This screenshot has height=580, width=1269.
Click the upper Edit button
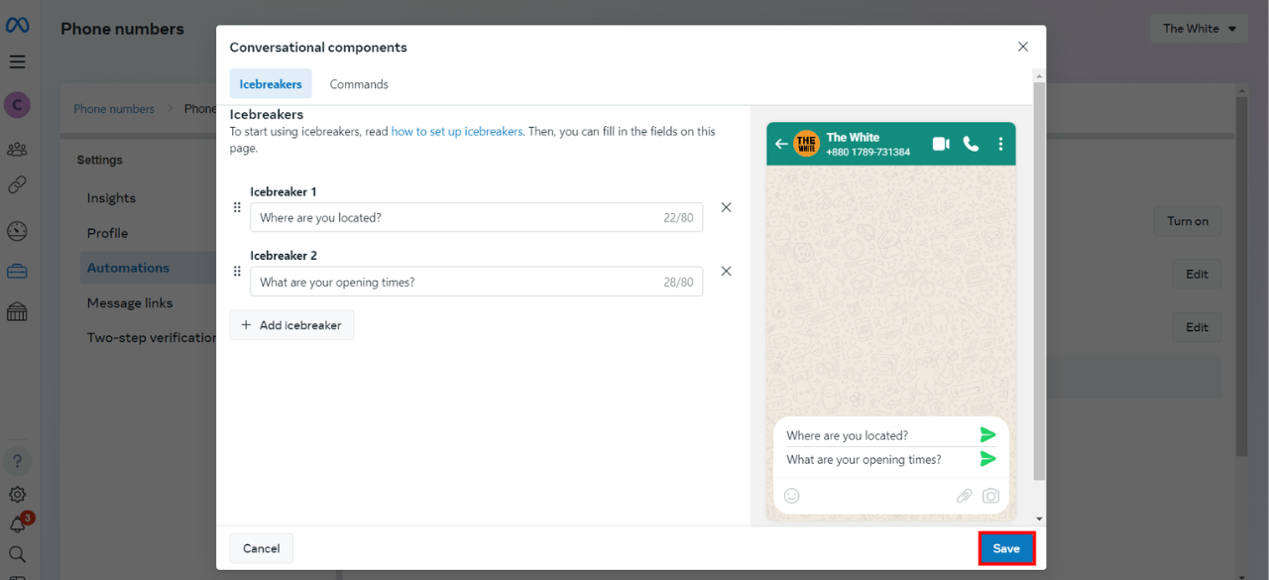[x=1197, y=275]
